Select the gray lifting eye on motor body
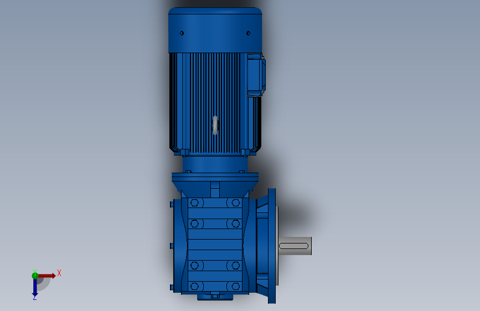 pos(215,125)
